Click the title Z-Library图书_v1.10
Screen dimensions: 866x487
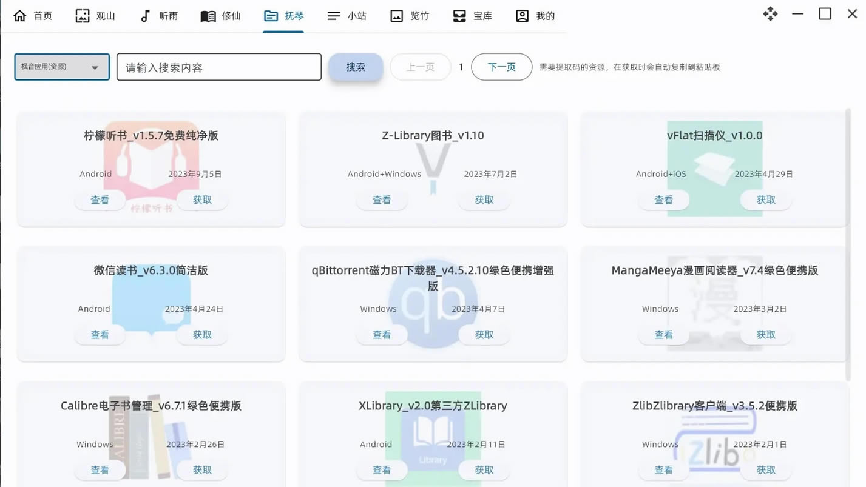433,136
